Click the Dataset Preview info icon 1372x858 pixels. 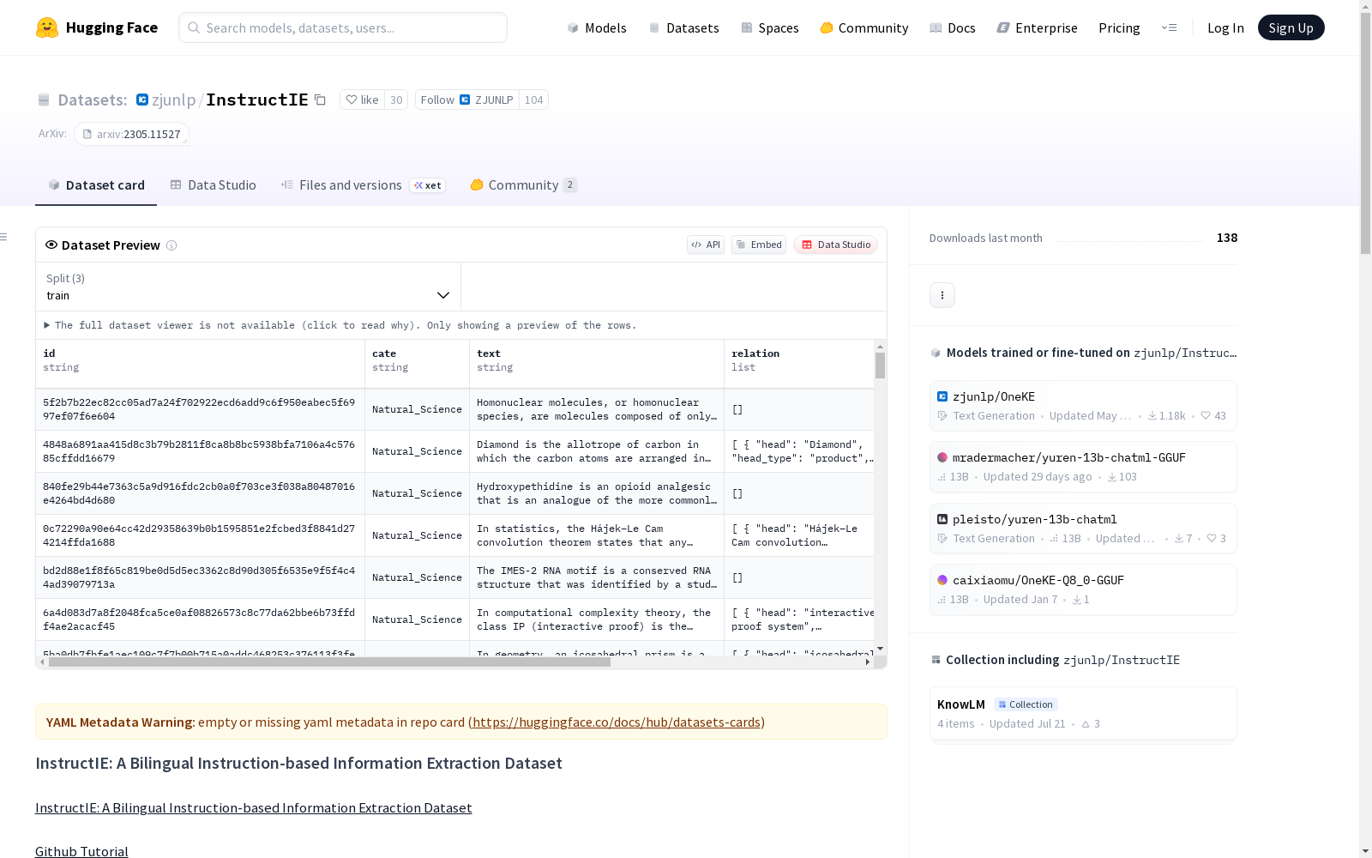click(171, 245)
